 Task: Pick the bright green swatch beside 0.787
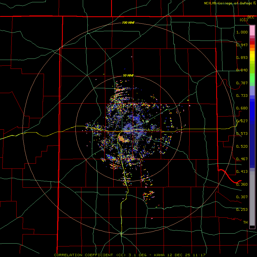(252, 78)
